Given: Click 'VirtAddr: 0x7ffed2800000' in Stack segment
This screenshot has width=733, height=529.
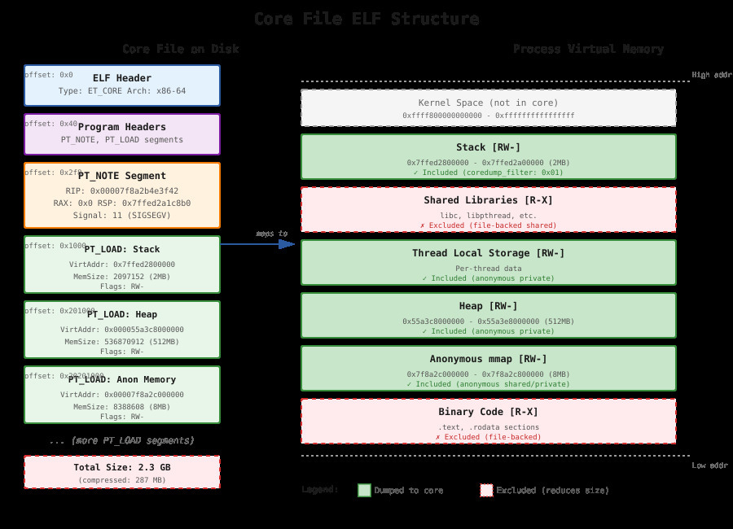Looking at the screenshot, I should (122, 264).
